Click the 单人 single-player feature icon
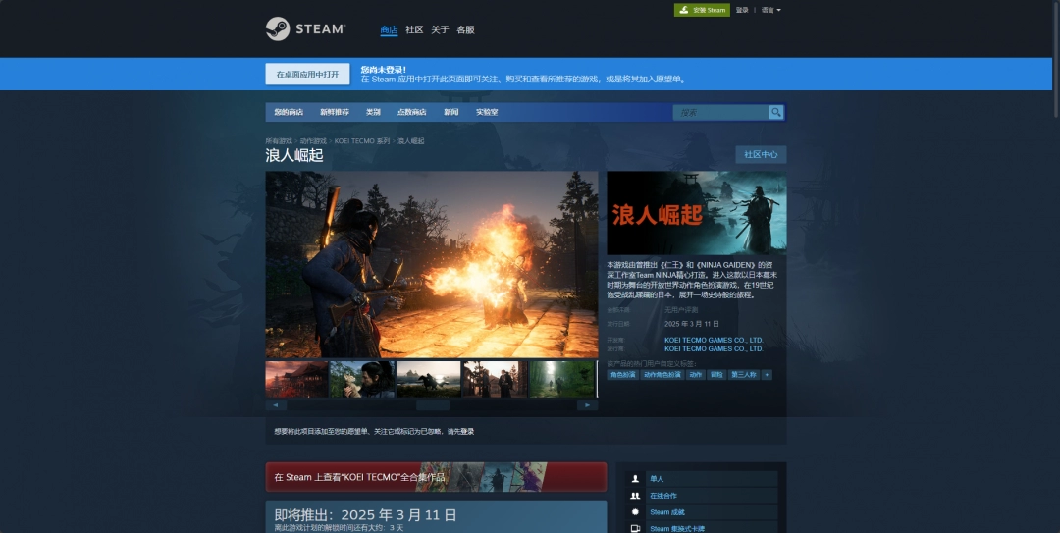Viewport: 1060px width, 533px height. pos(636,479)
